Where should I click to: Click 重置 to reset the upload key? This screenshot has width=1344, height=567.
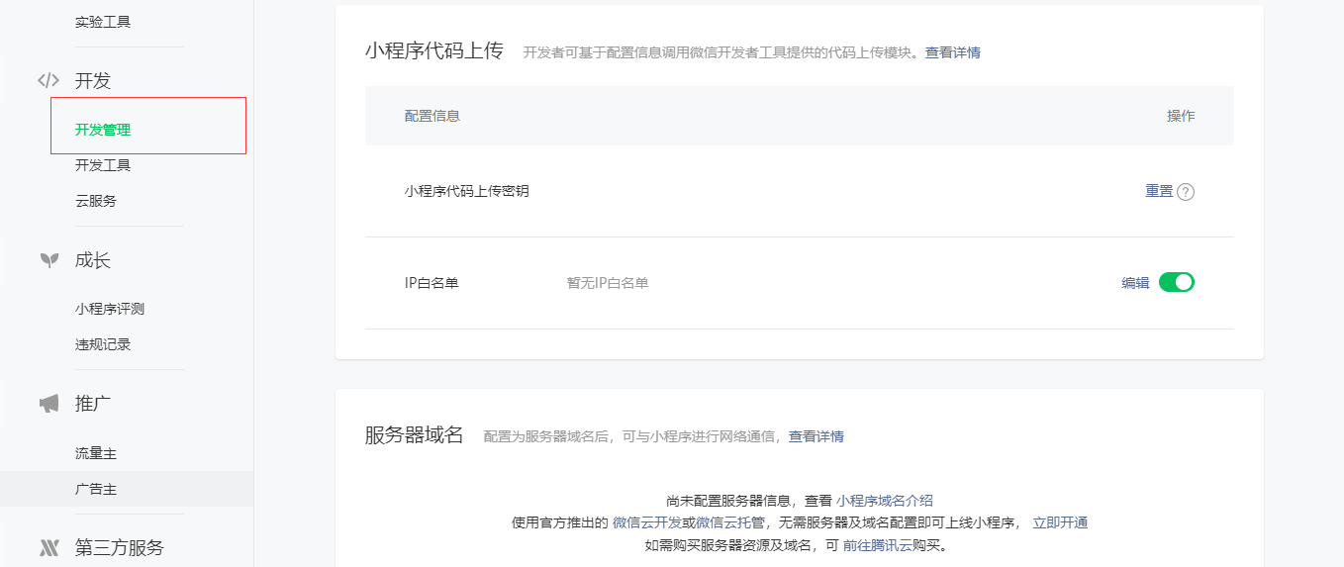(1159, 191)
